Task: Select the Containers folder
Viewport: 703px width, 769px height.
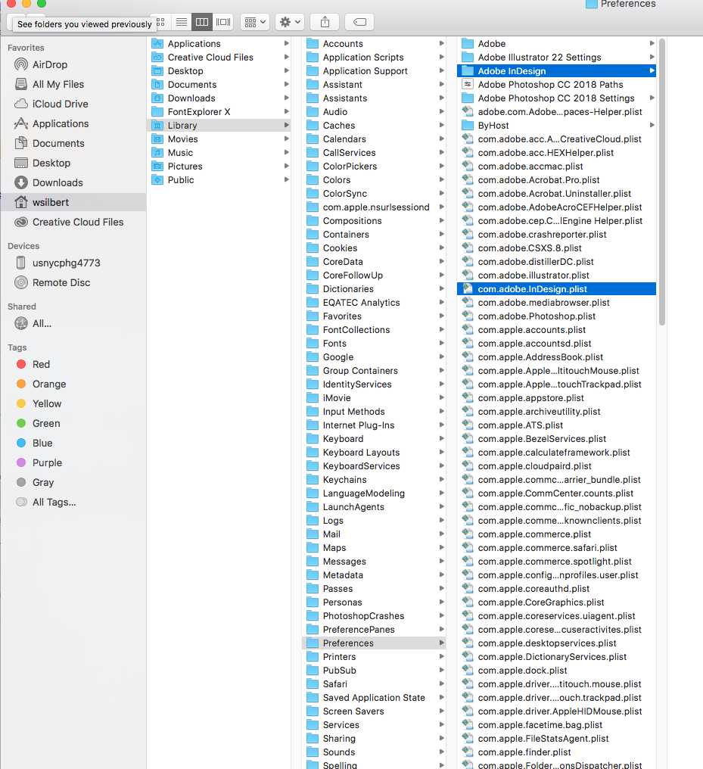Action: pos(374,235)
